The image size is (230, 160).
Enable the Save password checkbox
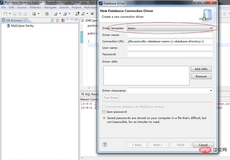pos(104,112)
